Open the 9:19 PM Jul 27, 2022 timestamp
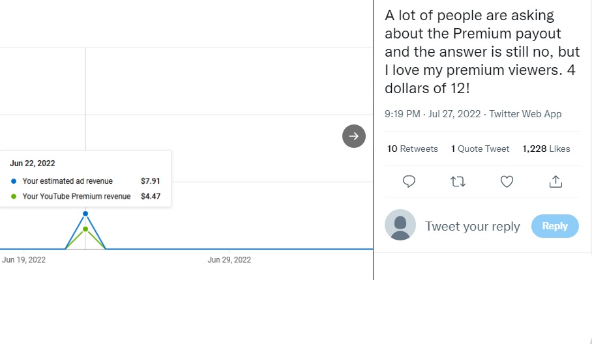 click(x=432, y=114)
